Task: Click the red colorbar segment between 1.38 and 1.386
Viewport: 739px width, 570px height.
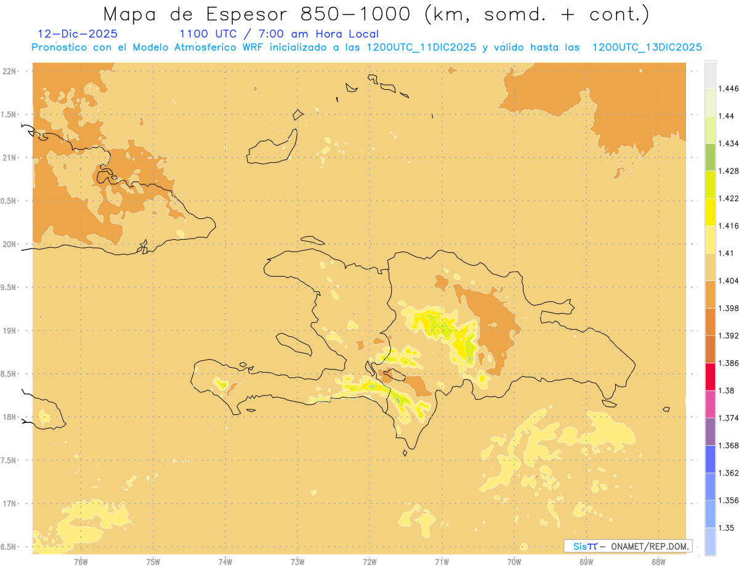Action: coord(710,376)
